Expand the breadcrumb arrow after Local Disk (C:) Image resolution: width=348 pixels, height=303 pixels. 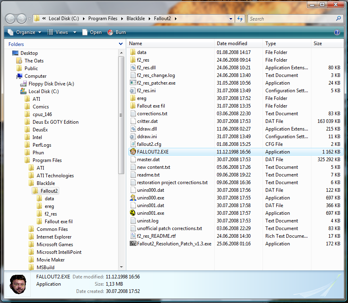click(x=83, y=19)
